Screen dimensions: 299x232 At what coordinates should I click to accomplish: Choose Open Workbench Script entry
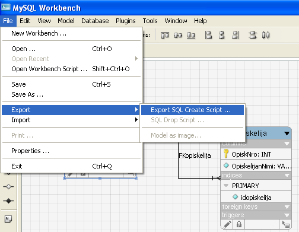click(71, 69)
